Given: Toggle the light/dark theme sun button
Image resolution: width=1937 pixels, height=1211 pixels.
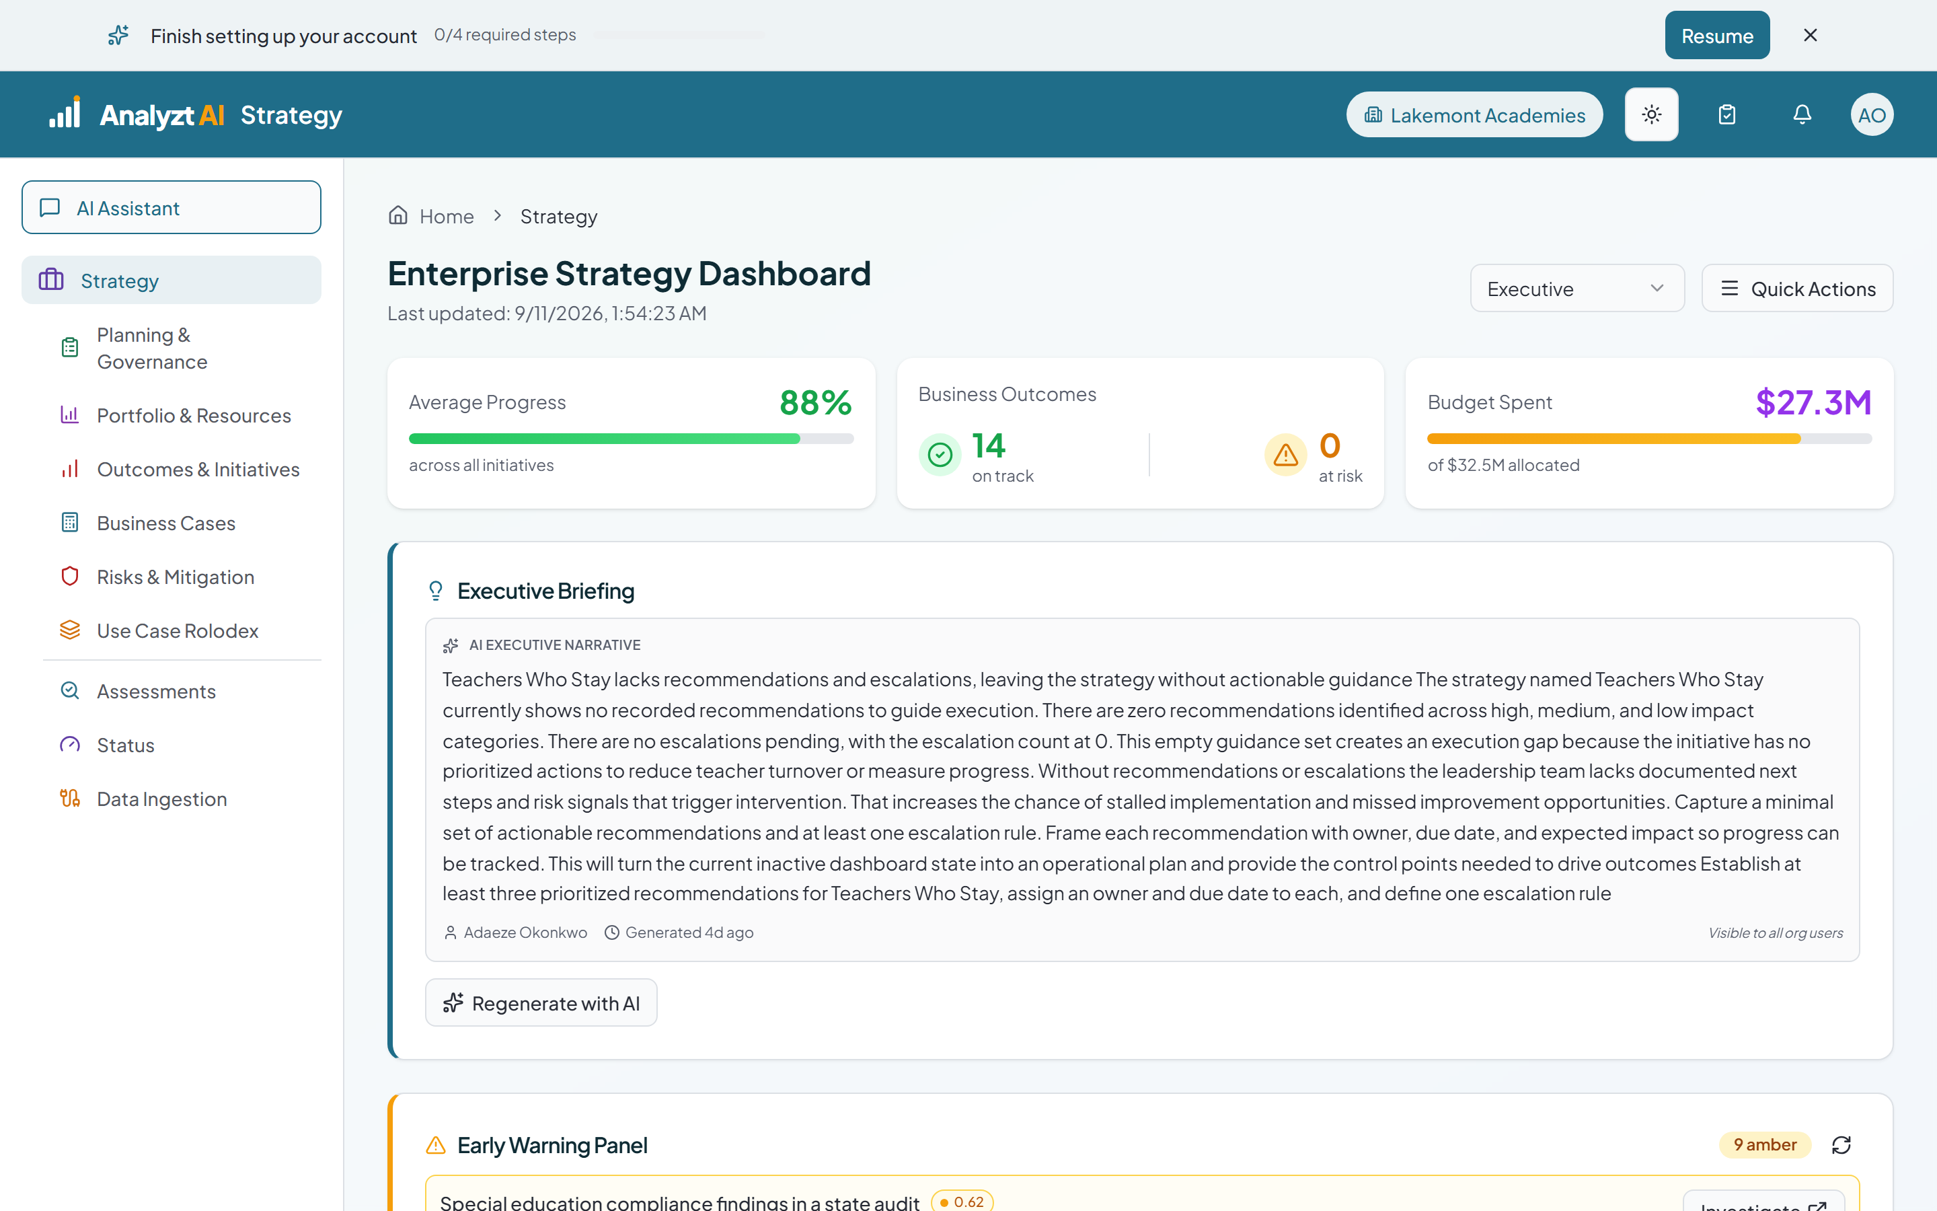Looking at the screenshot, I should point(1651,114).
